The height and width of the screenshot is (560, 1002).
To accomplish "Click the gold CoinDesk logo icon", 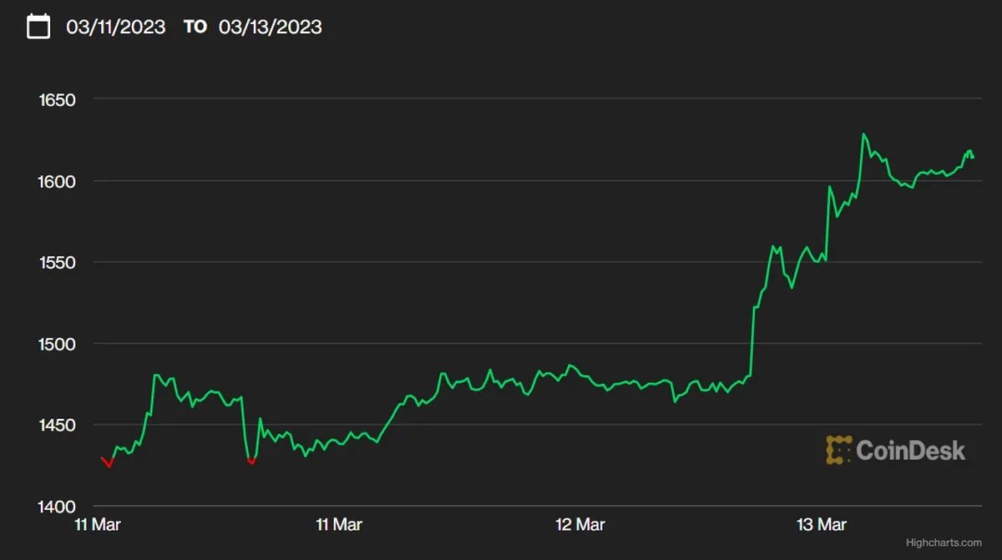I will pyautogui.click(x=838, y=451).
